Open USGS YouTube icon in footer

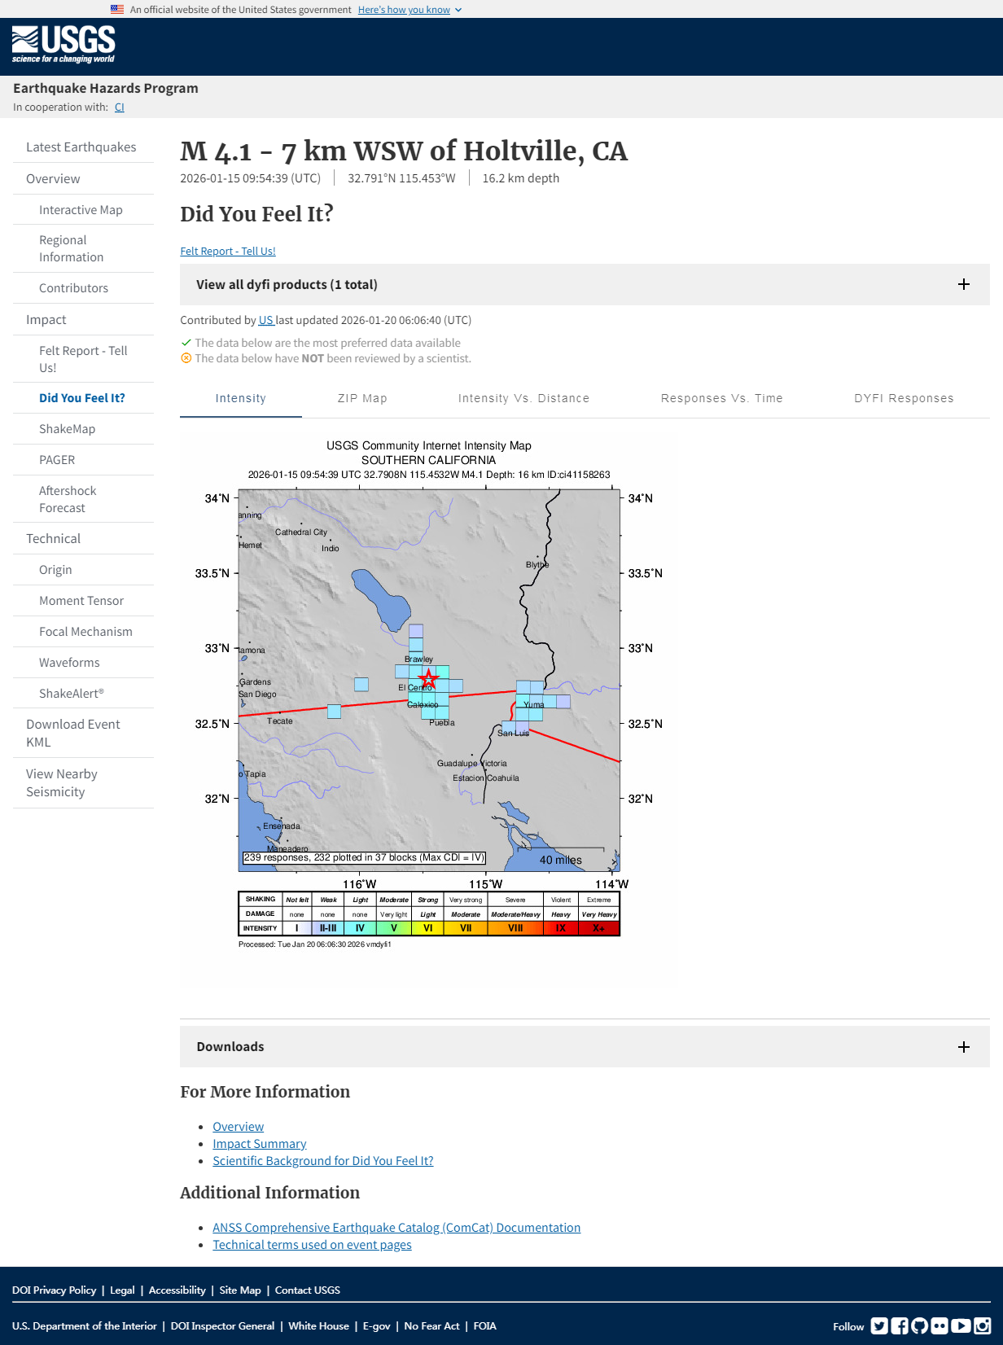click(961, 1326)
